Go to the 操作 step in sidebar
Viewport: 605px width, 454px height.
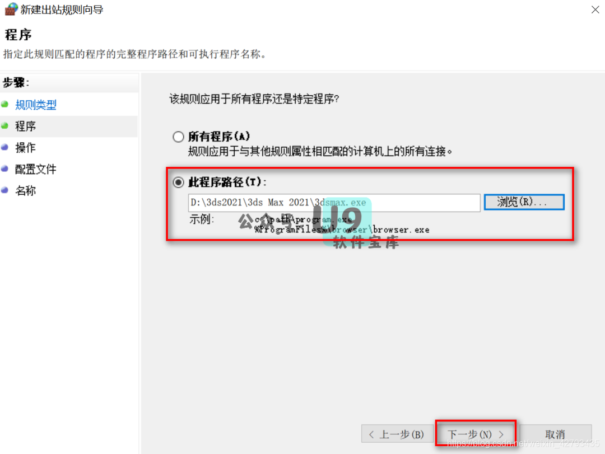[25, 147]
